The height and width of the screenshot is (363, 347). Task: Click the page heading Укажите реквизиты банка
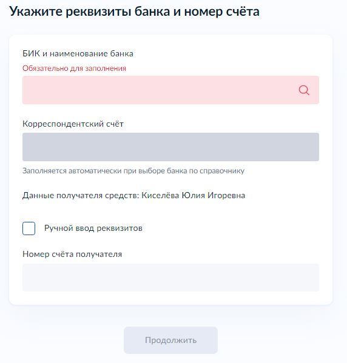click(x=90, y=12)
